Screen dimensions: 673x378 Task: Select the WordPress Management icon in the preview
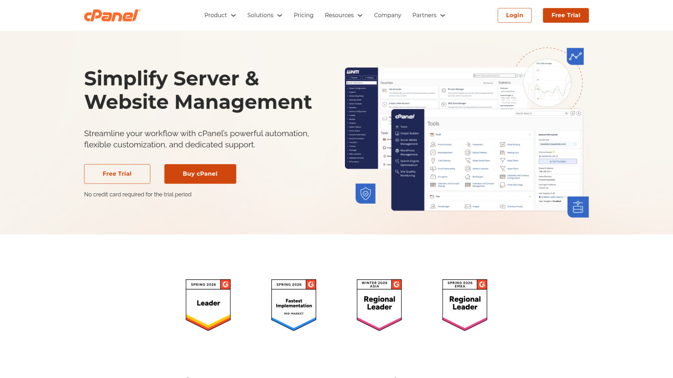pos(397,150)
